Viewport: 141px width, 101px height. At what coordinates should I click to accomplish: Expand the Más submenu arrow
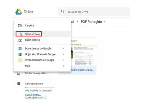(63, 66)
